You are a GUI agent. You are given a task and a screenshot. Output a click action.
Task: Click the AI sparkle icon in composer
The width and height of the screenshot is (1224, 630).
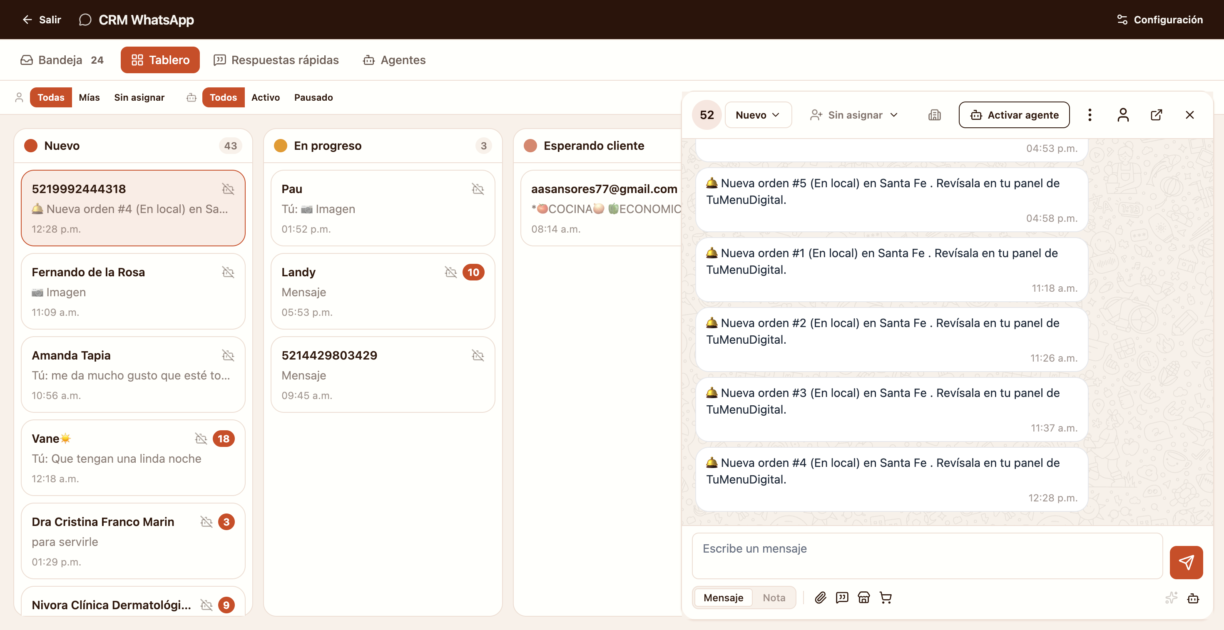[x=1171, y=598]
